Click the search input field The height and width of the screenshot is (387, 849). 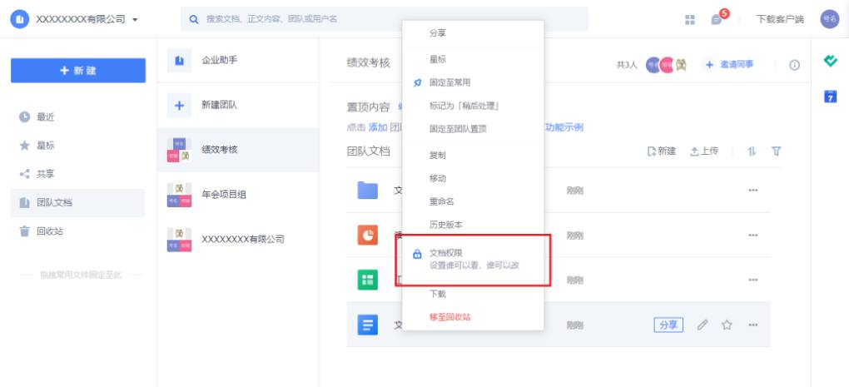pyautogui.click(x=383, y=19)
